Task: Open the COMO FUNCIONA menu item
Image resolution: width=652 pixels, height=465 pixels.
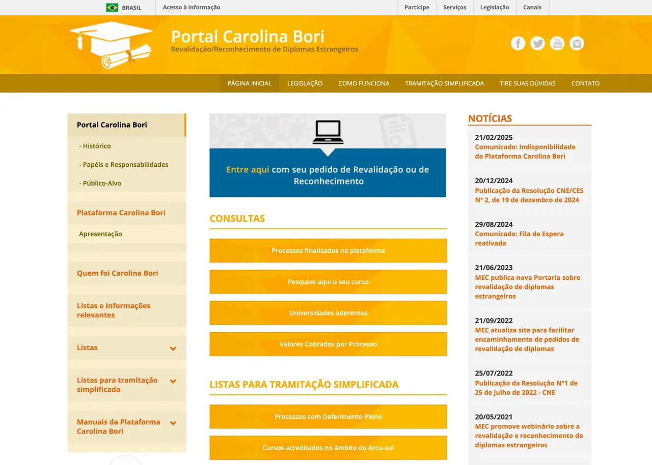Action: (364, 83)
